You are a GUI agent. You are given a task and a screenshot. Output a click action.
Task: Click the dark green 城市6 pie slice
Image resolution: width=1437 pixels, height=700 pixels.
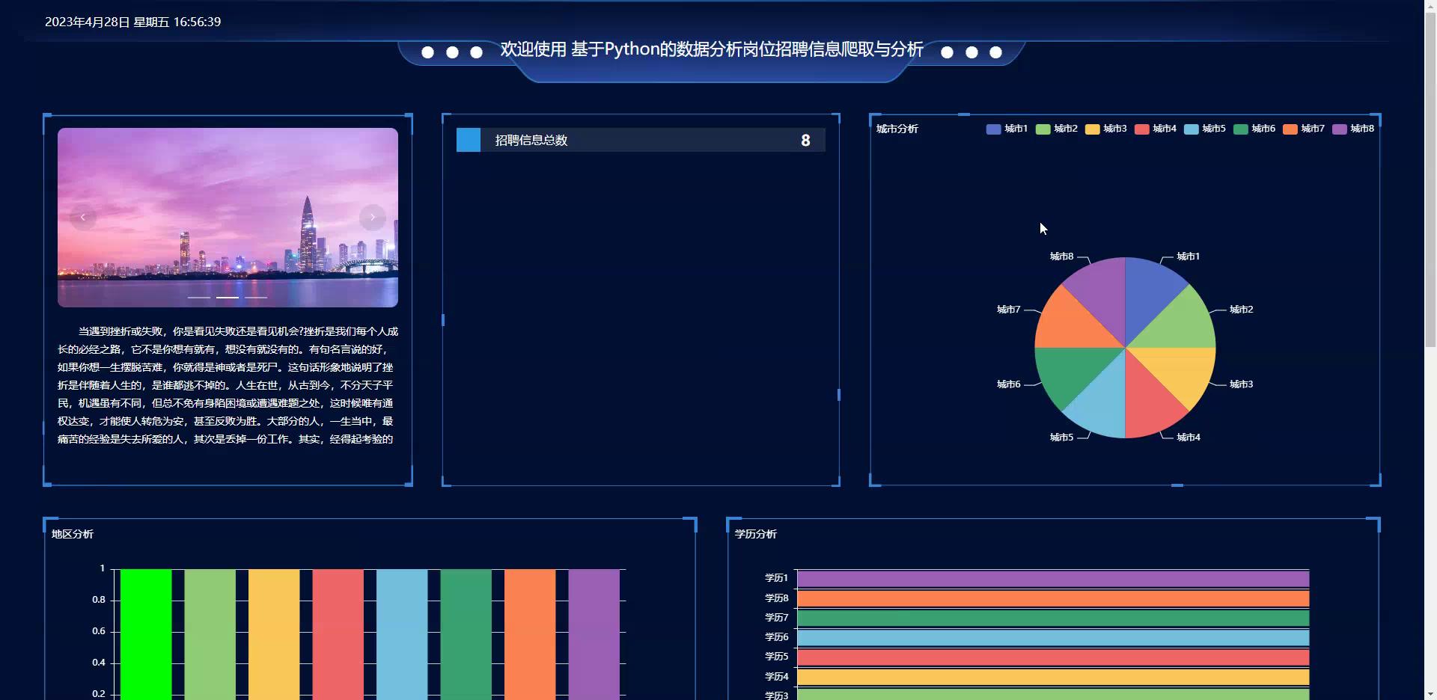tap(1072, 369)
